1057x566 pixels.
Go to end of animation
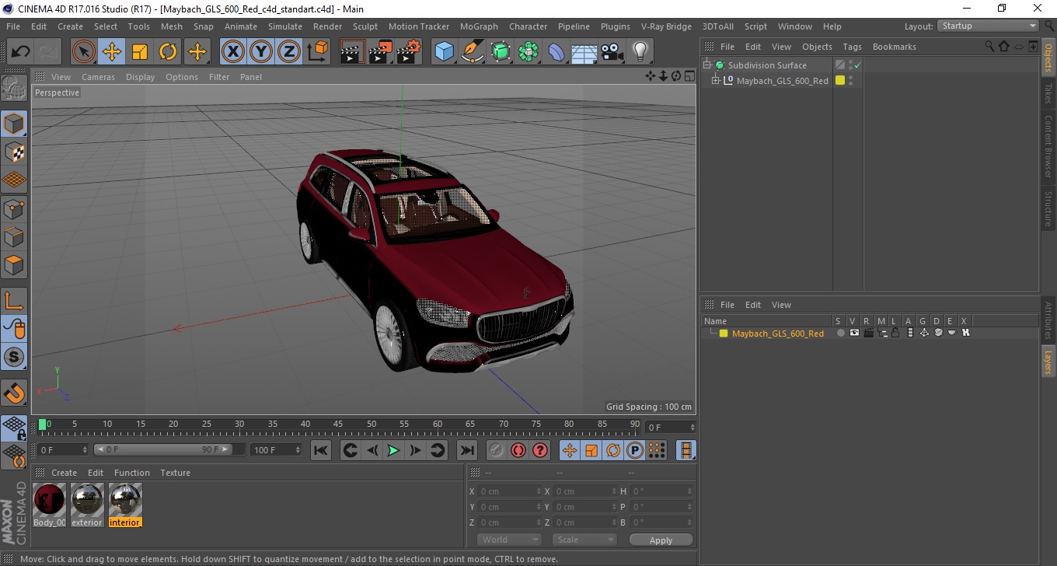(466, 450)
